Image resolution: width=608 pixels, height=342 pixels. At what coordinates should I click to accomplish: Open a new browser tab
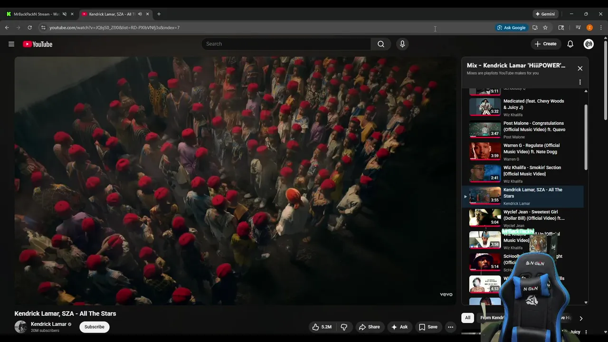[x=159, y=14]
